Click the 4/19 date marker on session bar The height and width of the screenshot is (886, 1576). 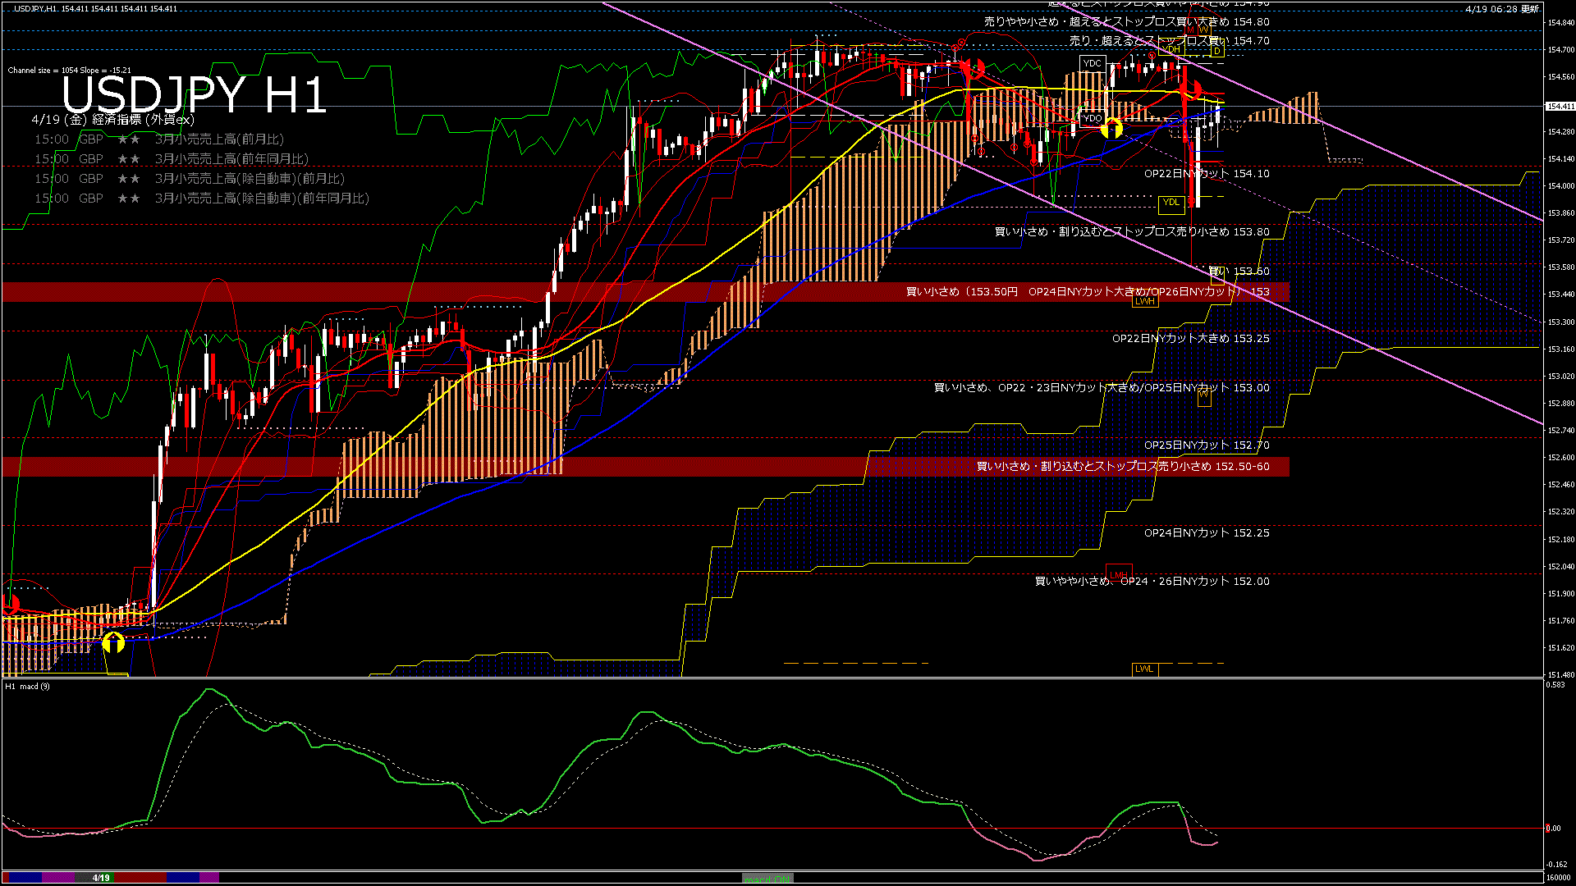tap(101, 878)
